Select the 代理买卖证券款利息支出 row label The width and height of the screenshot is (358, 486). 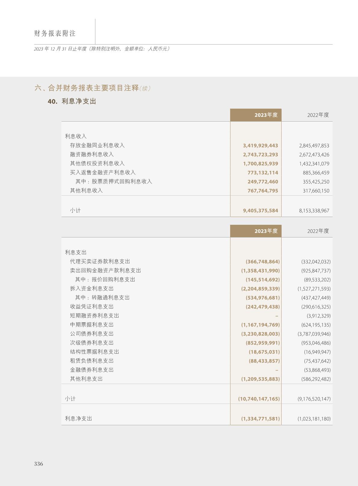click(100, 262)
